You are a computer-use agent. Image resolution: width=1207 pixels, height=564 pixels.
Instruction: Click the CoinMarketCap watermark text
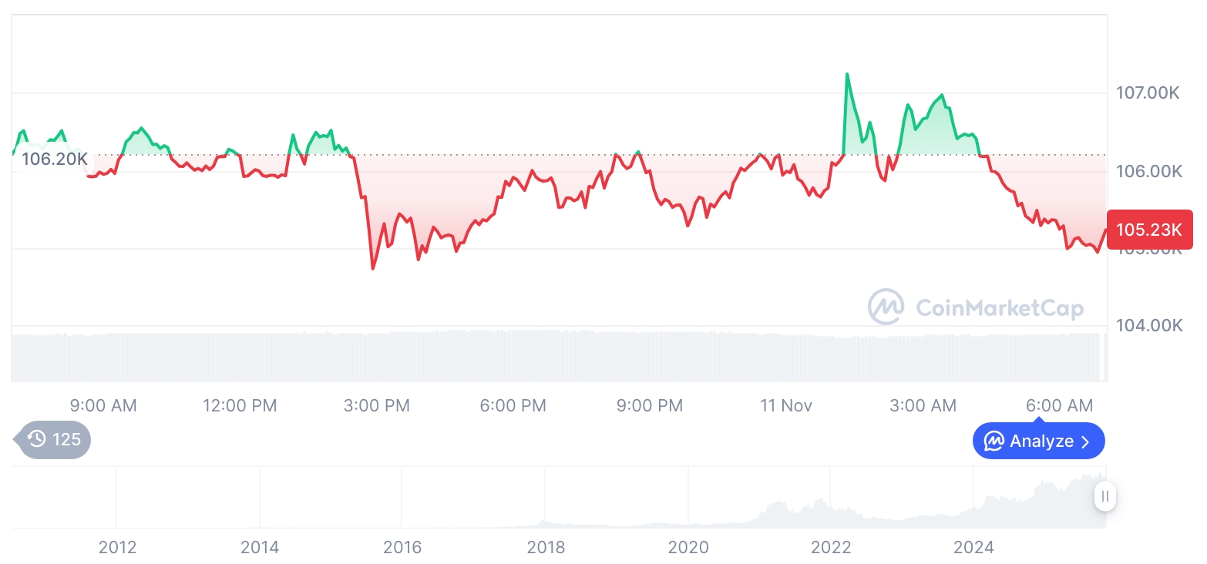1000,308
